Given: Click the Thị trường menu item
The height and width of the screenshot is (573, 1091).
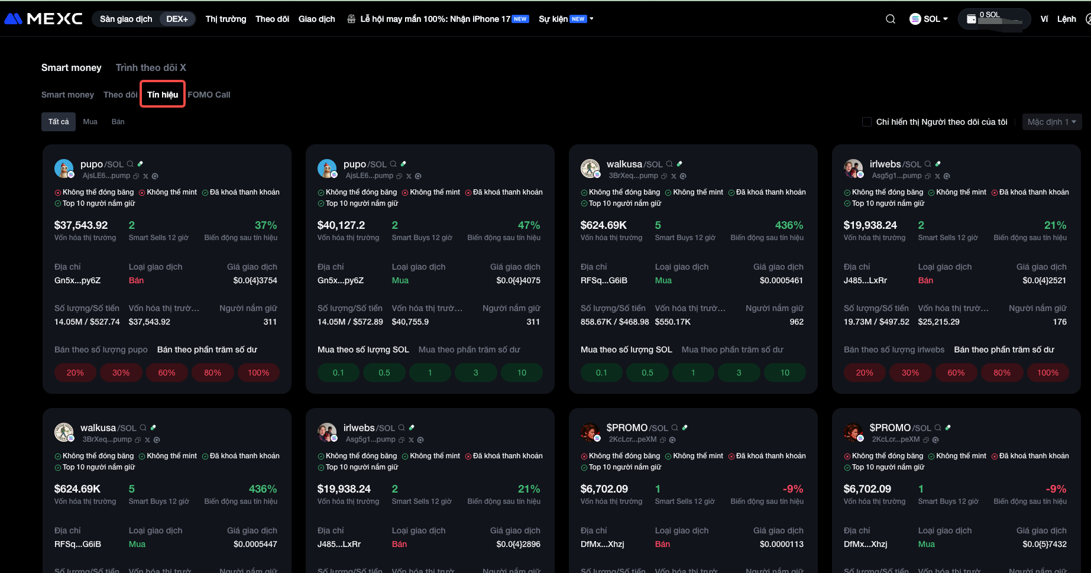Looking at the screenshot, I should point(225,19).
